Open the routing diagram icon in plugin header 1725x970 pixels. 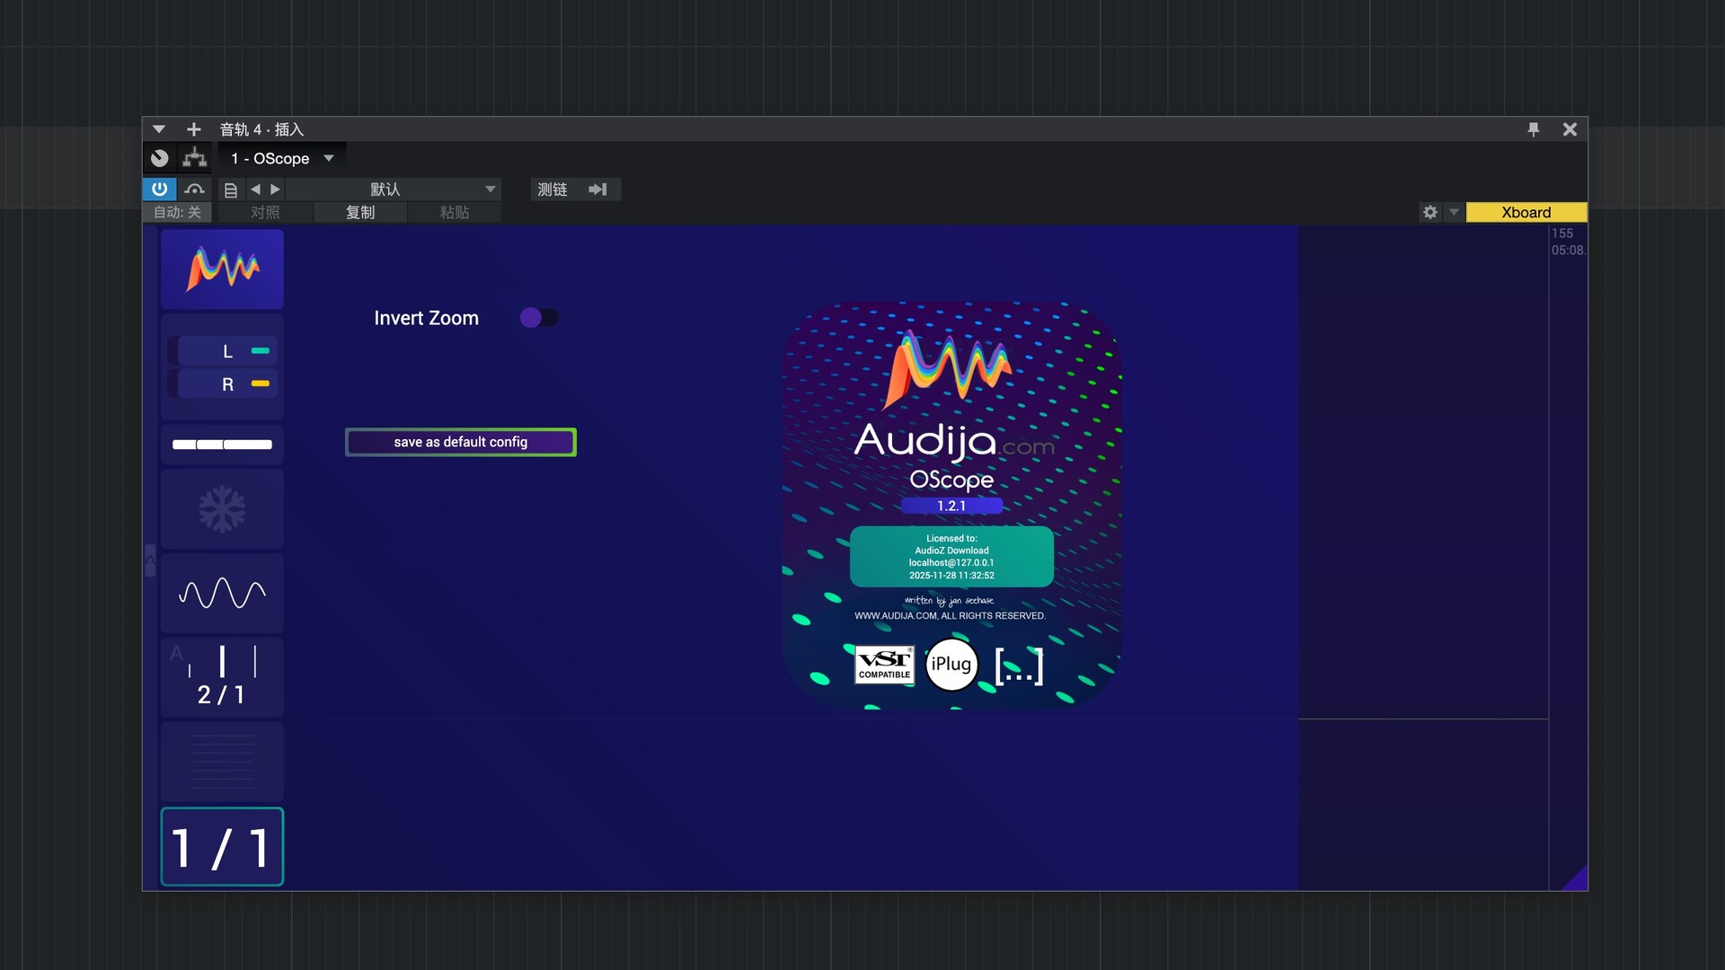[x=194, y=158]
